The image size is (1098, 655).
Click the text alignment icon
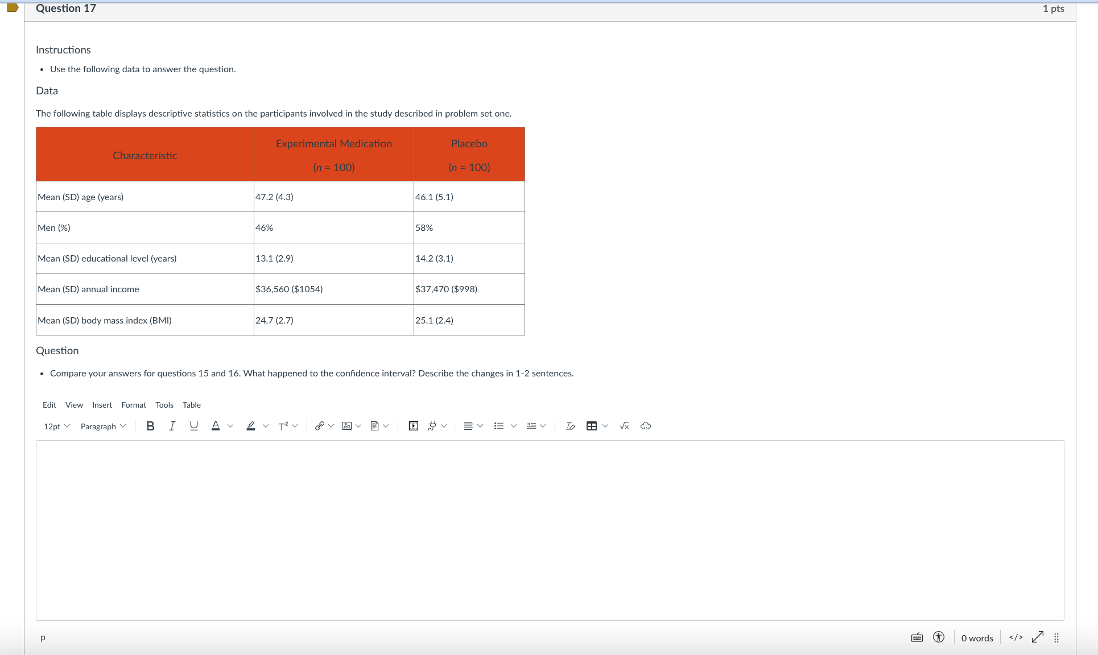pyautogui.click(x=468, y=426)
